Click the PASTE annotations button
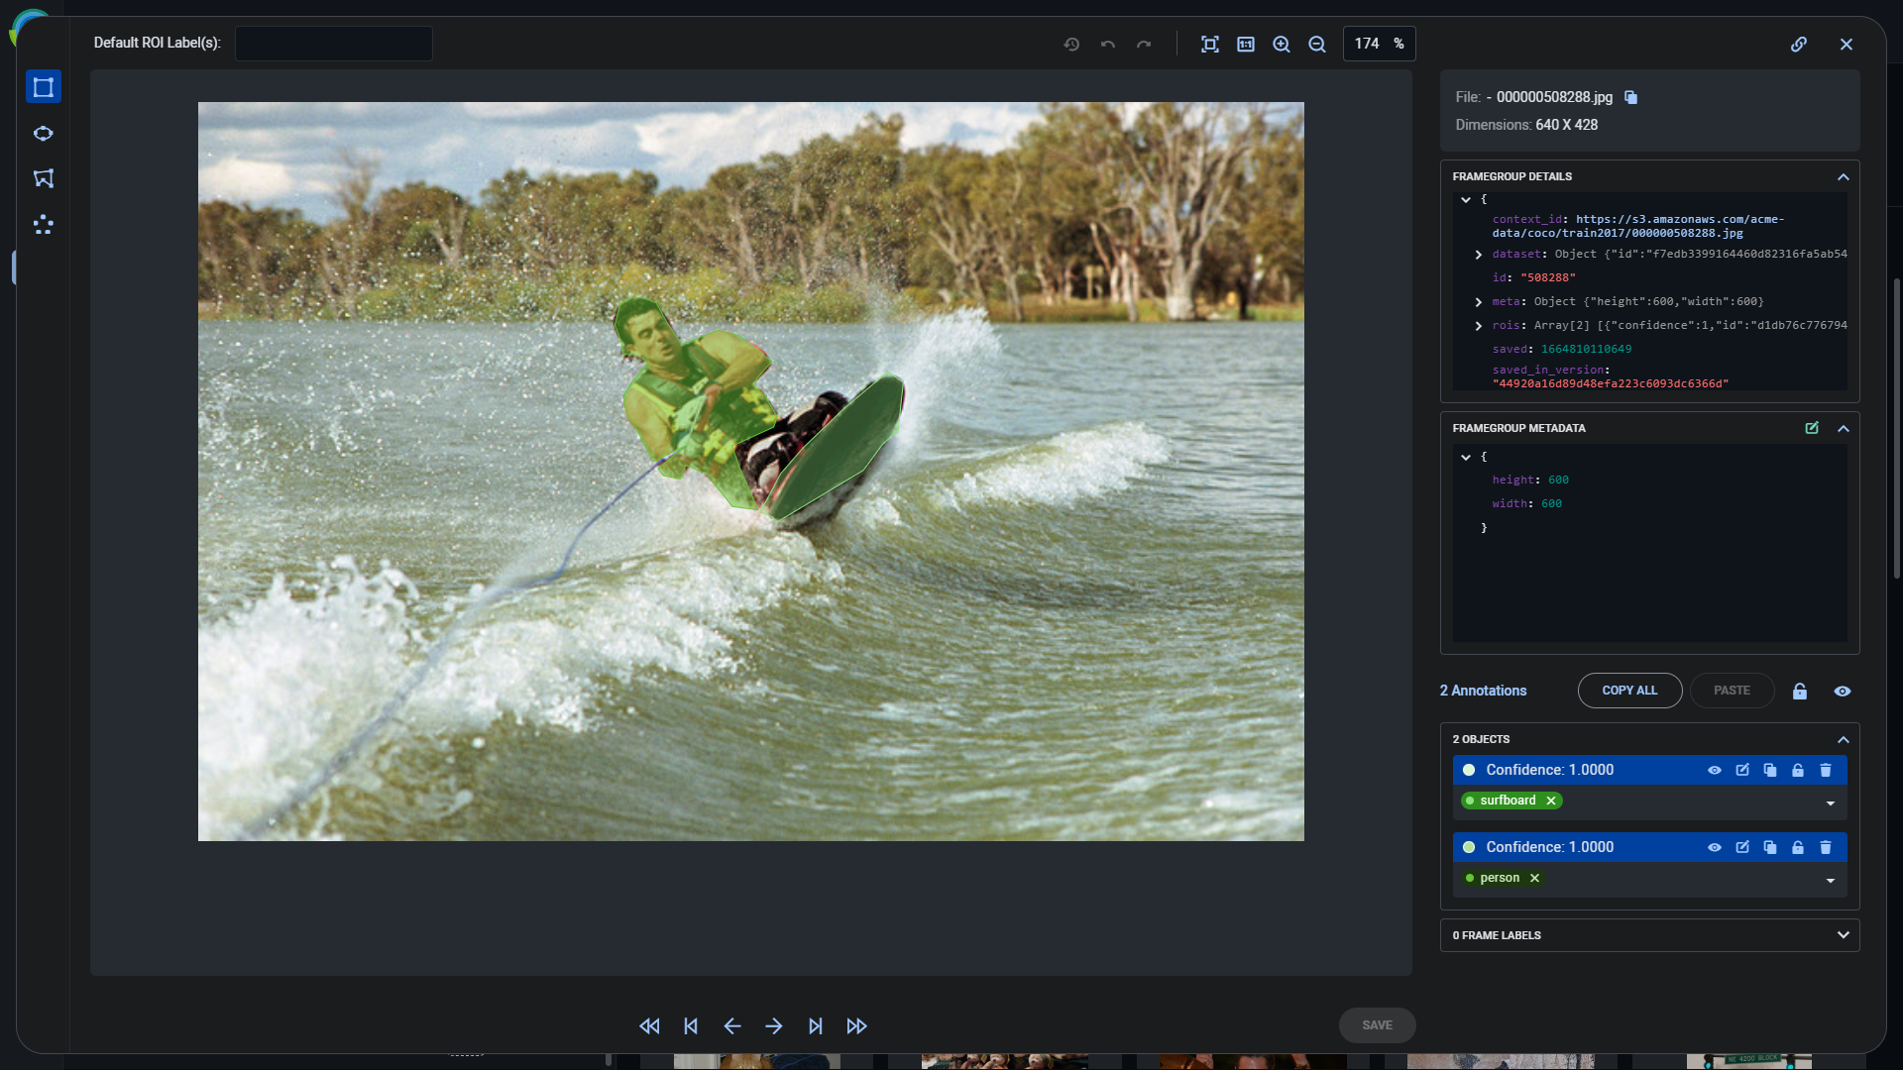Screen dimensions: 1903x1070 point(1731,690)
